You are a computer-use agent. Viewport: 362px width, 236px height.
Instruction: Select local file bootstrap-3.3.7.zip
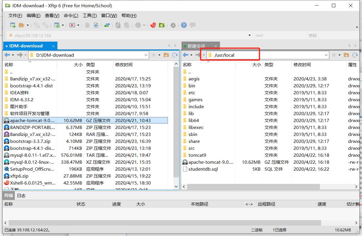pos(30,141)
